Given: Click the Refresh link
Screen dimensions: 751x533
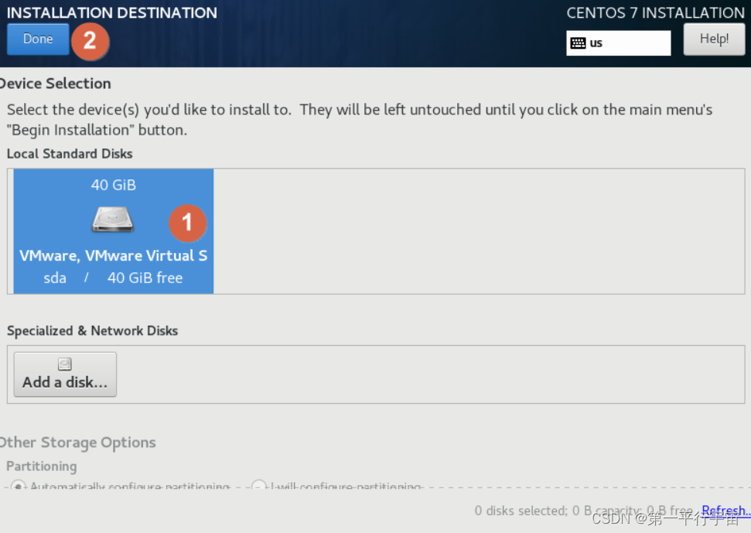Looking at the screenshot, I should click(725, 511).
